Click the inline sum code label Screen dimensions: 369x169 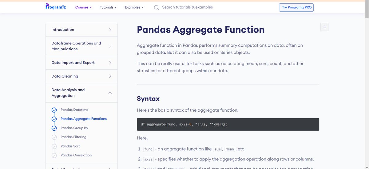pos(217,149)
